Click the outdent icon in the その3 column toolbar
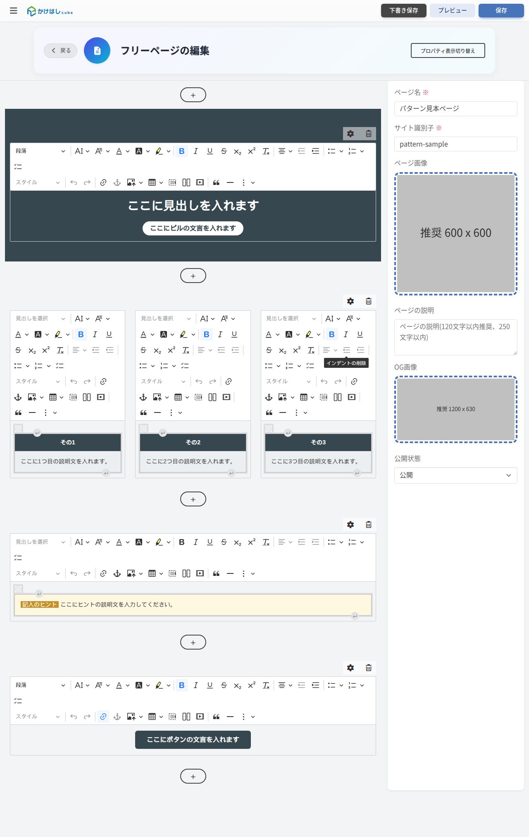Viewport: 529px width, 837px height. (347, 350)
